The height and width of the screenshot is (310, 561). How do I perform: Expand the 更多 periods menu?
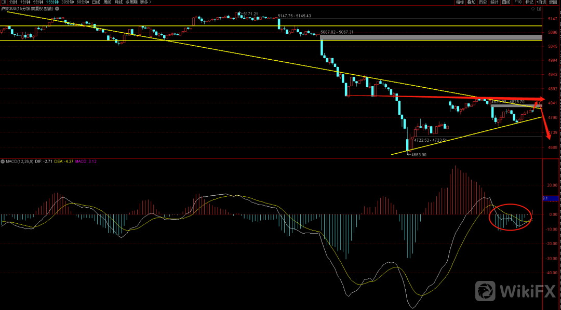point(144,3)
